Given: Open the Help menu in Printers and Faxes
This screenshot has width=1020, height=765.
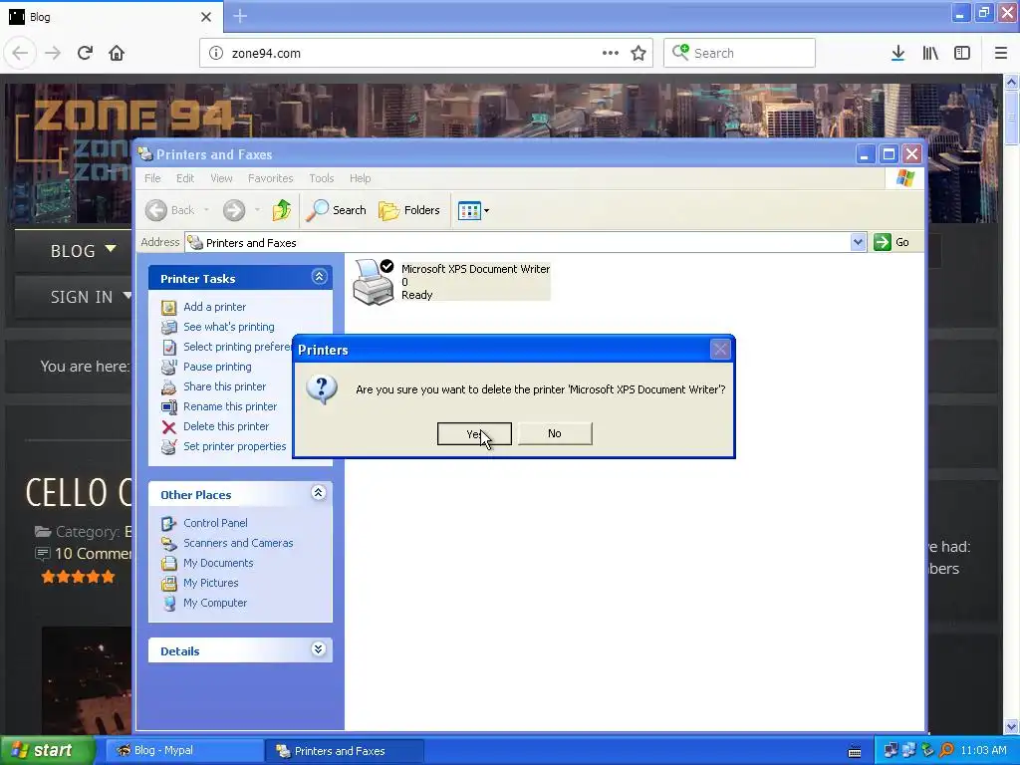Looking at the screenshot, I should click(x=360, y=178).
